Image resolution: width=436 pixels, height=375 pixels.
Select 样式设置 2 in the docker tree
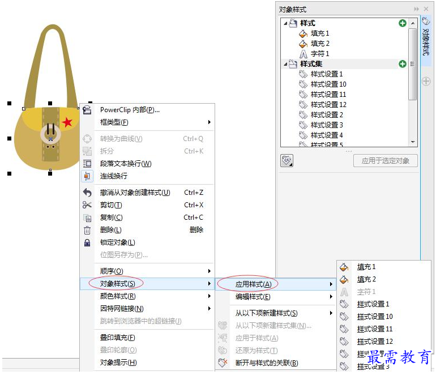327,114
